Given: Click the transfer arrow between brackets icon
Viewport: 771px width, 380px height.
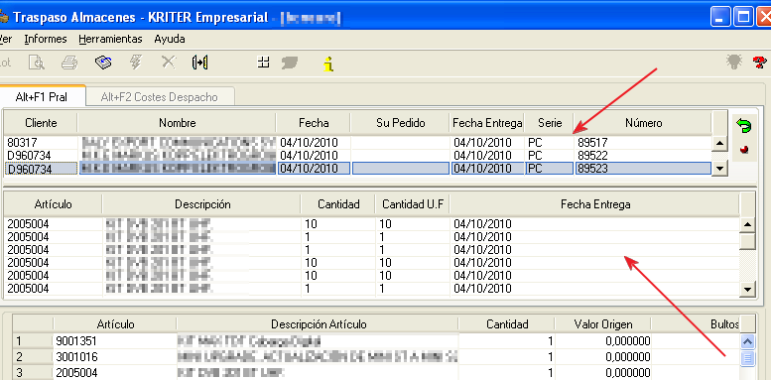Looking at the screenshot, I should click(x=200, y=63).
